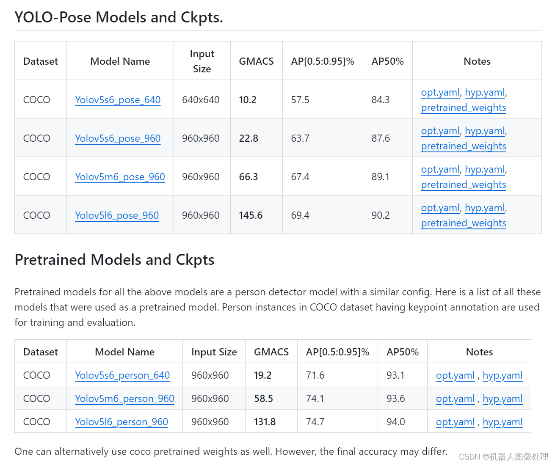Image resolution: width=555 pixels, height=465 pixels.
Task: Open the Yolov5m6_pose_960 model link
Action: coord(120,177)
